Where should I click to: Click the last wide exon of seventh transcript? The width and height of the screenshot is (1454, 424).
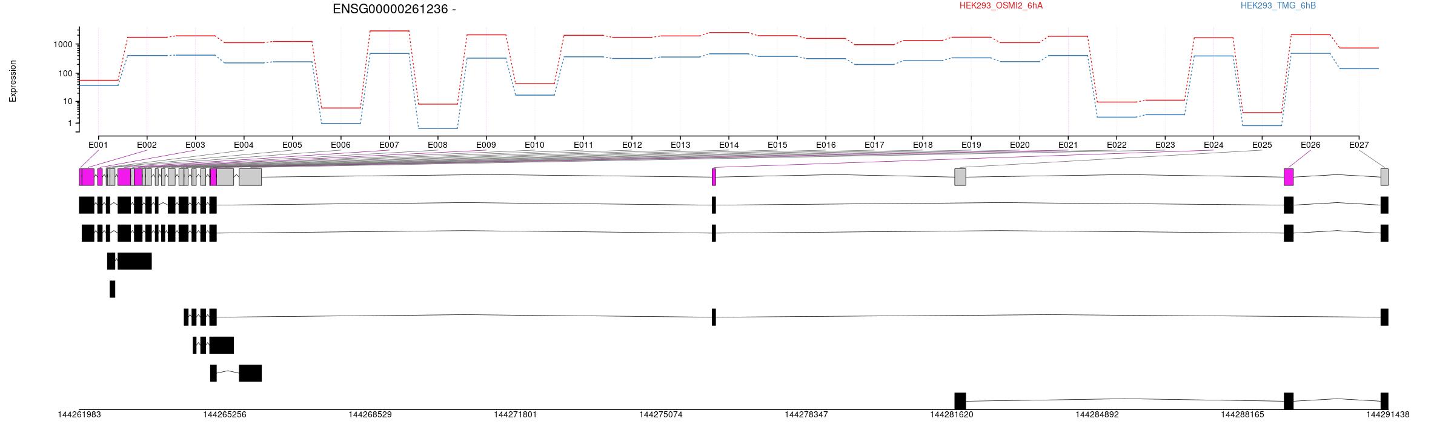click(x=250, y=373)
